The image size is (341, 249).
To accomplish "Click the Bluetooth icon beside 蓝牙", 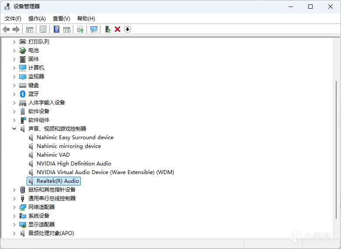I will coord(23,94).
